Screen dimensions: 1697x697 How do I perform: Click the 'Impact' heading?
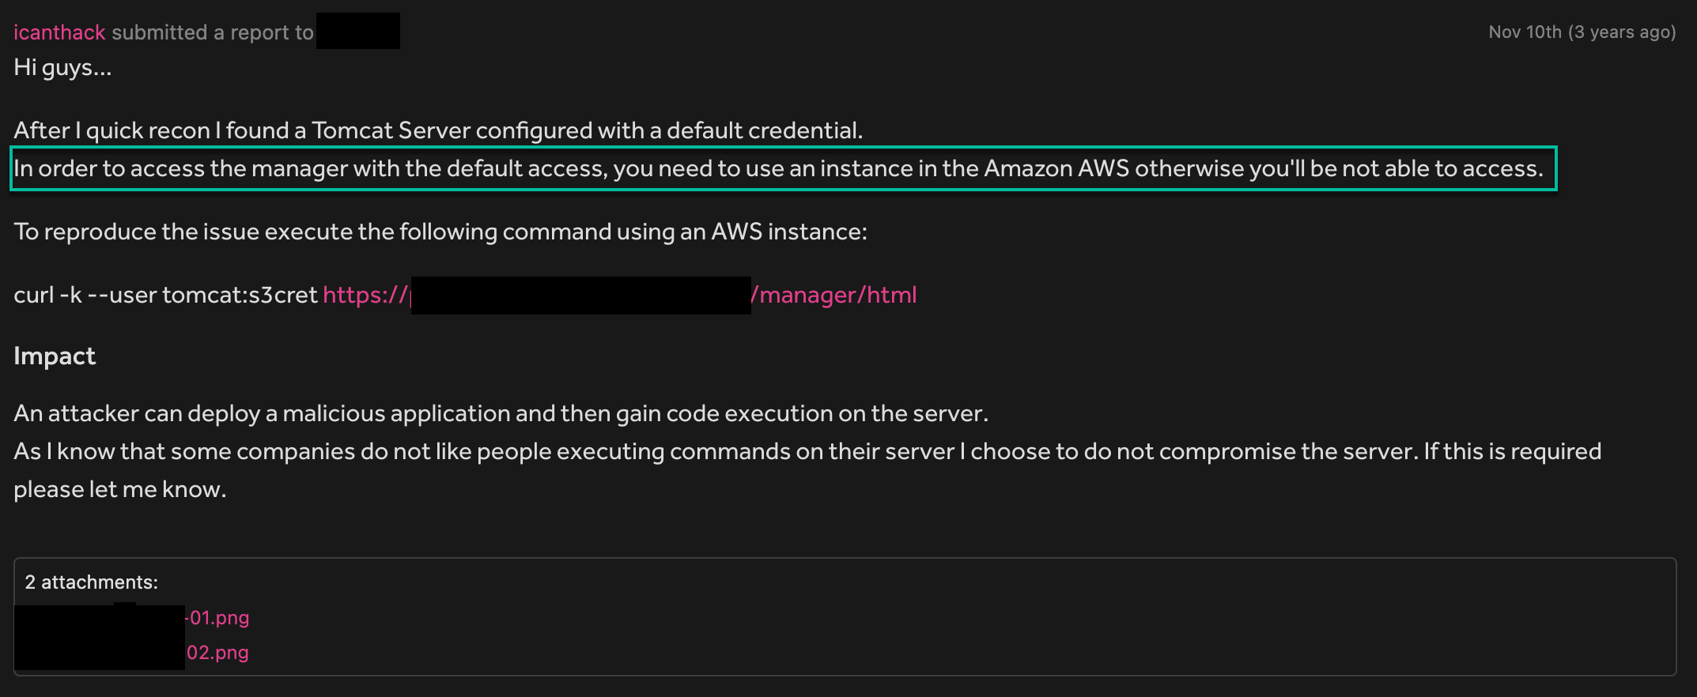(x=55, y=356)
